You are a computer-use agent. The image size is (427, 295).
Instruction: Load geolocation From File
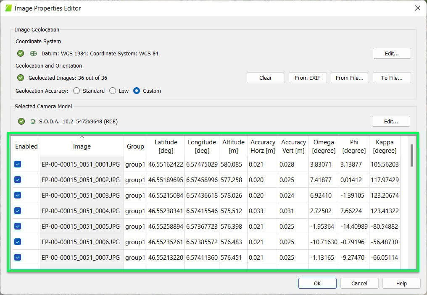coord(350,78)
